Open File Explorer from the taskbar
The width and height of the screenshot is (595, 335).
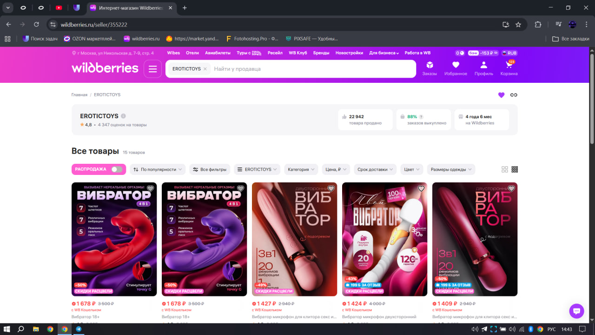36,329
